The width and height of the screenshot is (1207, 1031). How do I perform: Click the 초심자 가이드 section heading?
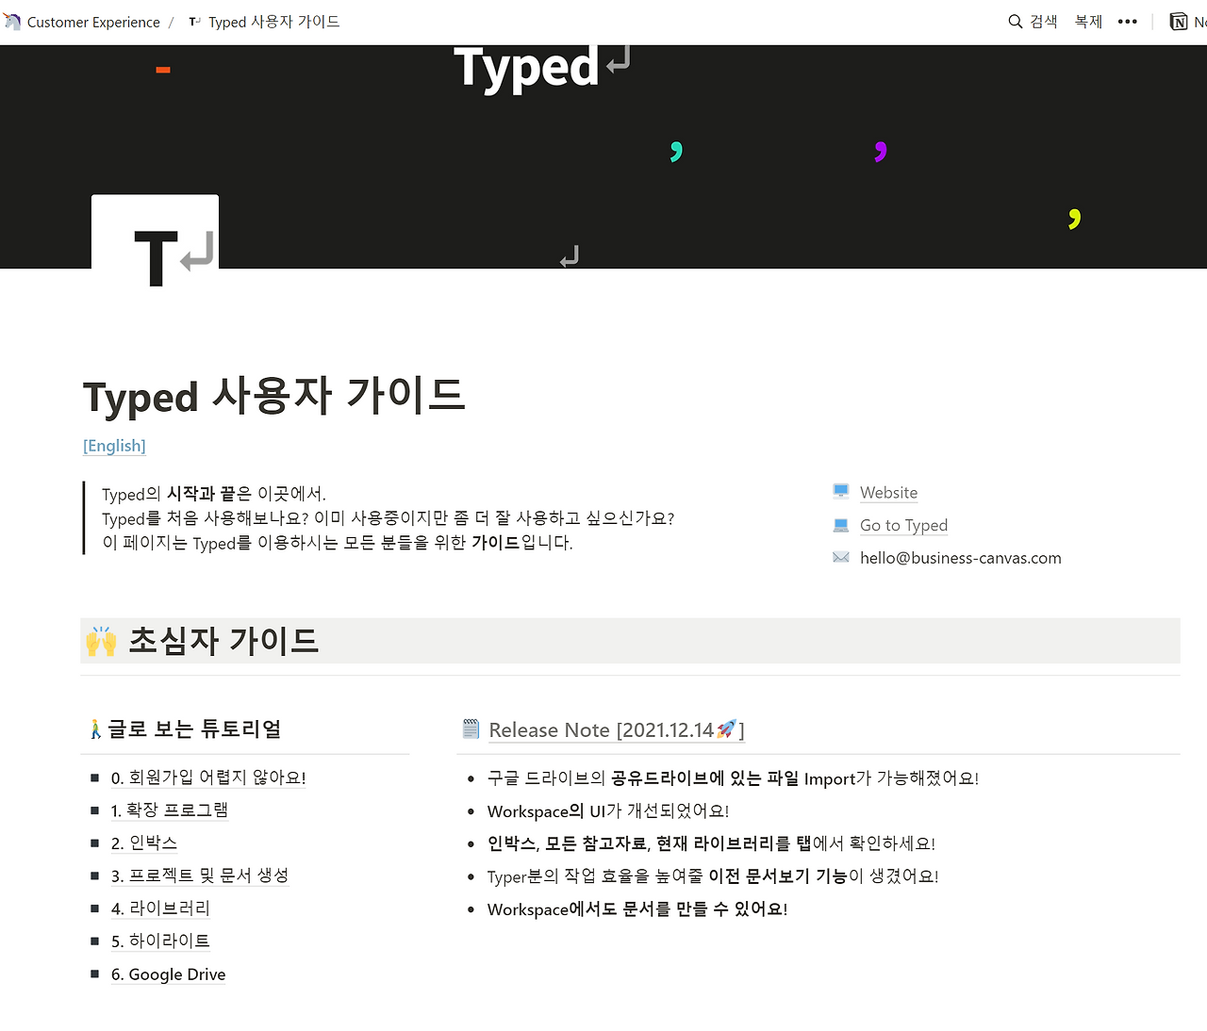[x=223, y=641]
